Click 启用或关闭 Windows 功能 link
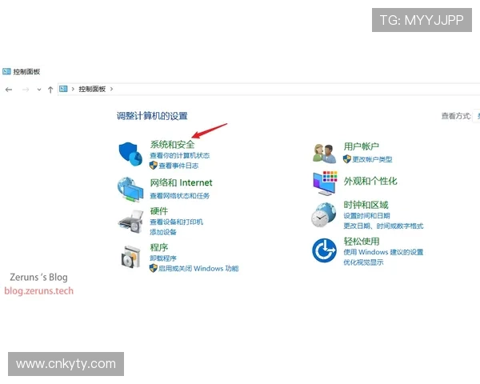This screenshot has height=384, width=480. click(198, 269)
